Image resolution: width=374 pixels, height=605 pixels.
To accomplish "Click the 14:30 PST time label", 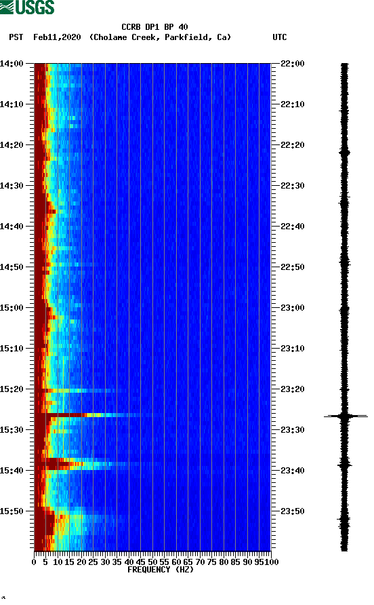I will click(x=12, y=186).
